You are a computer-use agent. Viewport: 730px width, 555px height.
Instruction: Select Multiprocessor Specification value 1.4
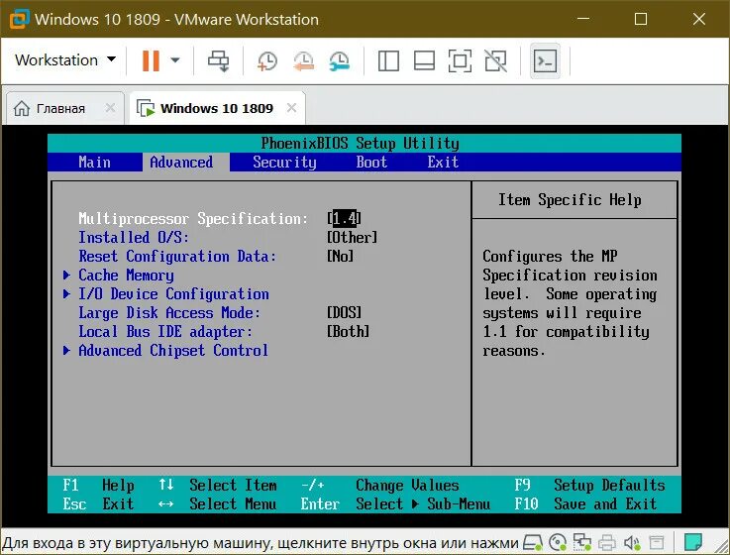coord(345,219)
